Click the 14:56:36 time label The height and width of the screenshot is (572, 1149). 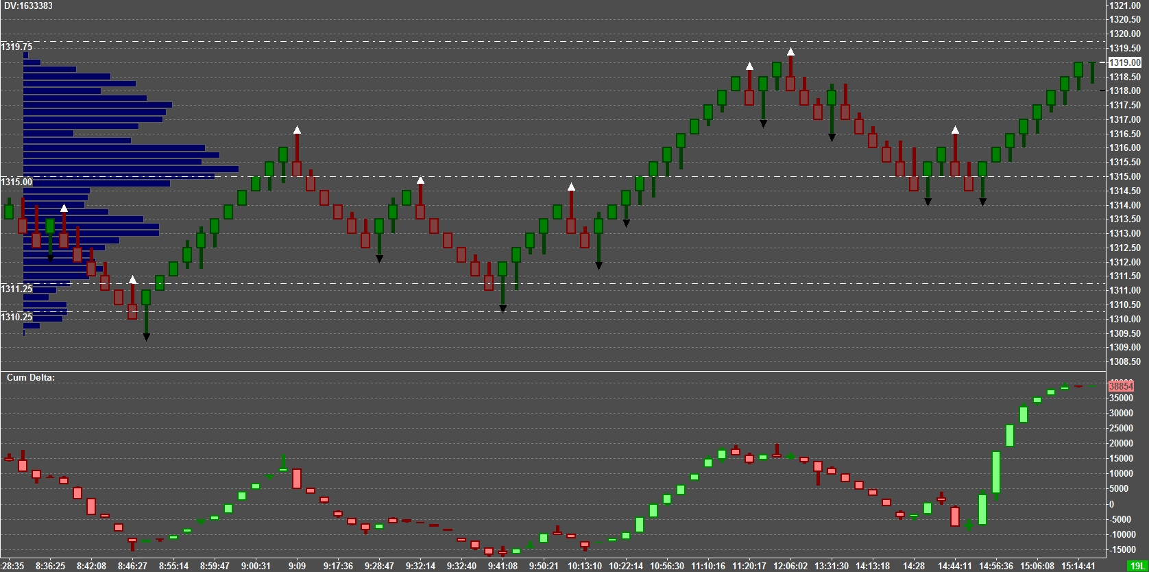[x=996, y=566]
